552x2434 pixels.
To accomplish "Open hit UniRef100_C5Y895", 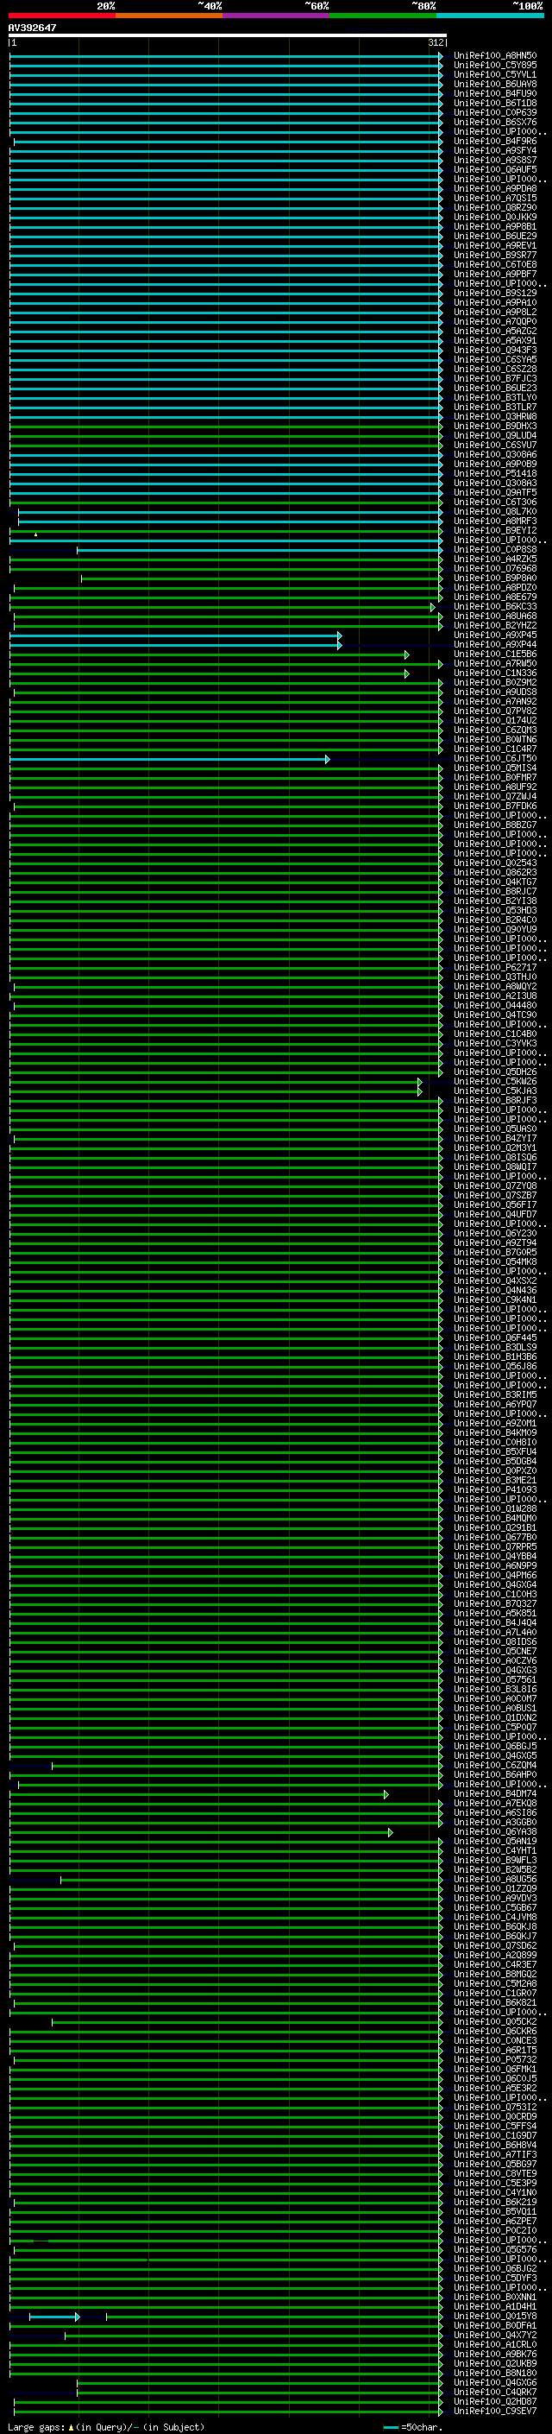I will click(494, 66).
